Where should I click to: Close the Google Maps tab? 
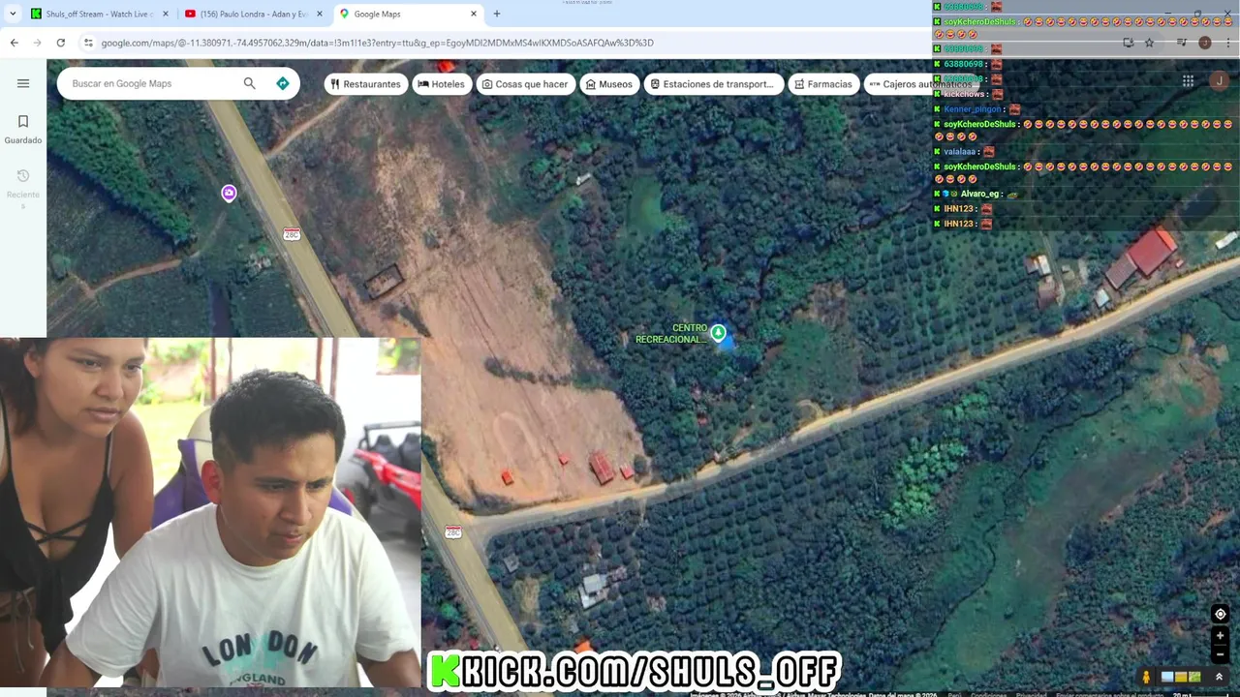(474, 14)
